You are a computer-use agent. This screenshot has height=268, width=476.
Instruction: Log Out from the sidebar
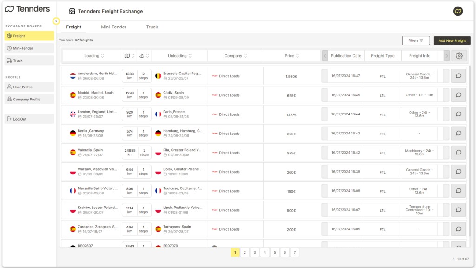(x=29, y=119)
